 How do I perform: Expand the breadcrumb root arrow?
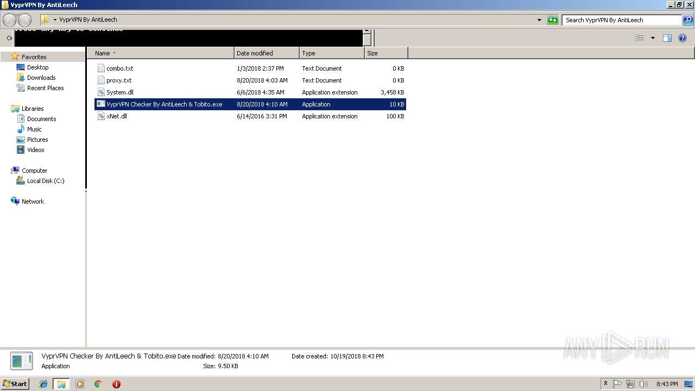pos(55,20)
